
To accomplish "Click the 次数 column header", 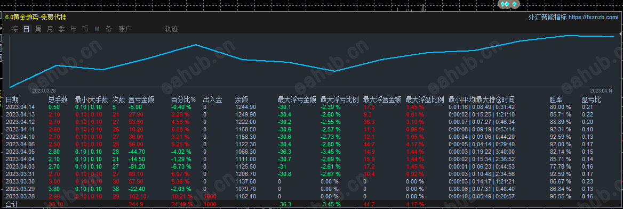I will coord(119,100).
